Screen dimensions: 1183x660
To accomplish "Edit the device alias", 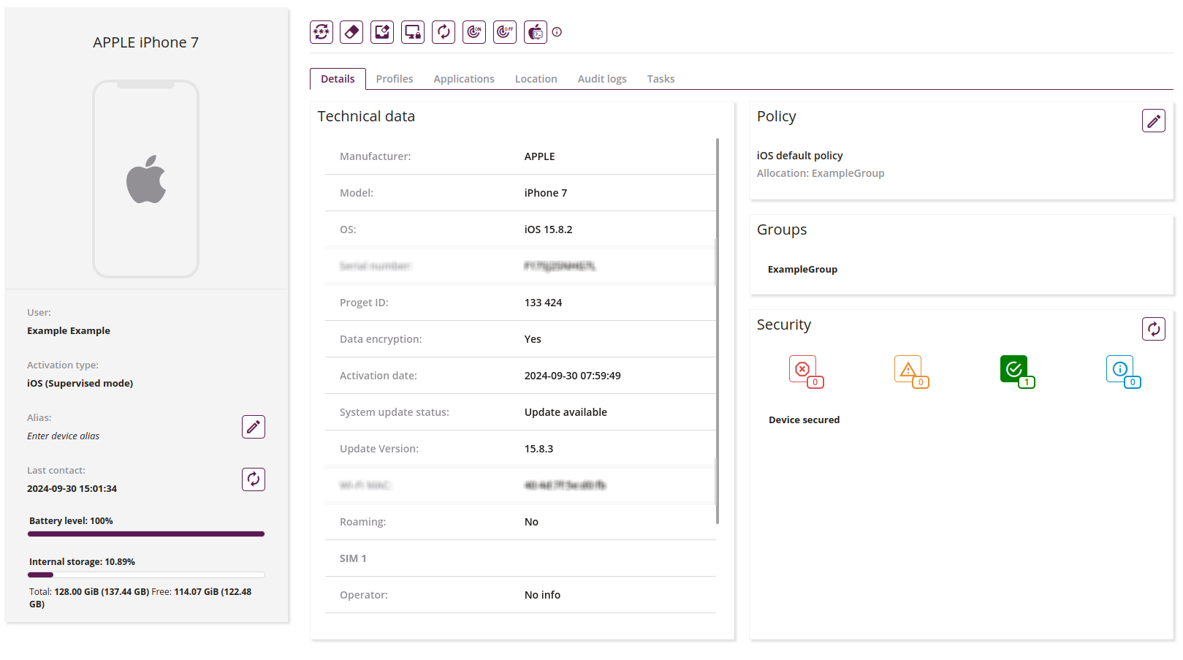I will [x=254, y=427].
